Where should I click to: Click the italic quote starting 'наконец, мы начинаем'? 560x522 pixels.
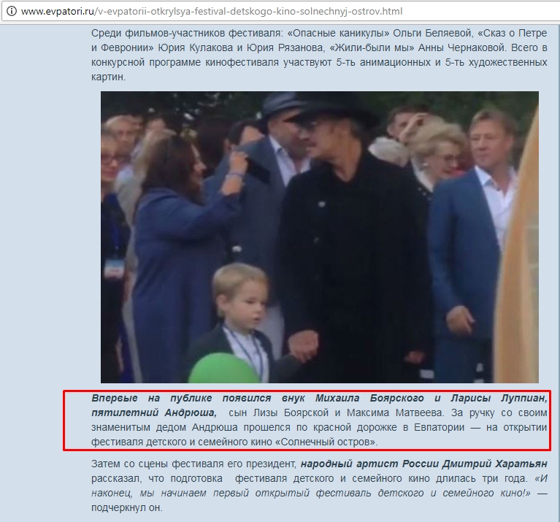click(311, 493)
